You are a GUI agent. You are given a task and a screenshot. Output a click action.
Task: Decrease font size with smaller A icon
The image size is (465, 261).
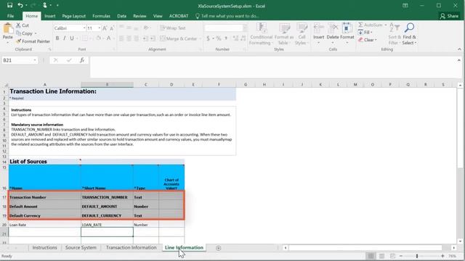click(x=112, y=28)
